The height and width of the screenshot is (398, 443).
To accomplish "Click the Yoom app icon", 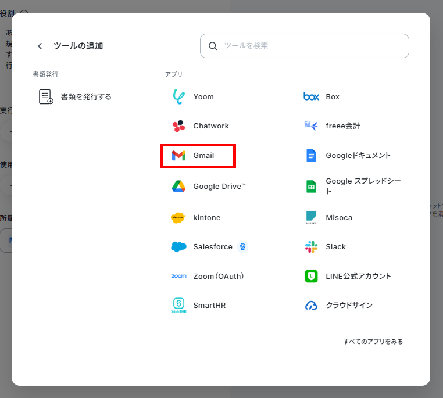I will pyautogui.click(x=178, y=96).
